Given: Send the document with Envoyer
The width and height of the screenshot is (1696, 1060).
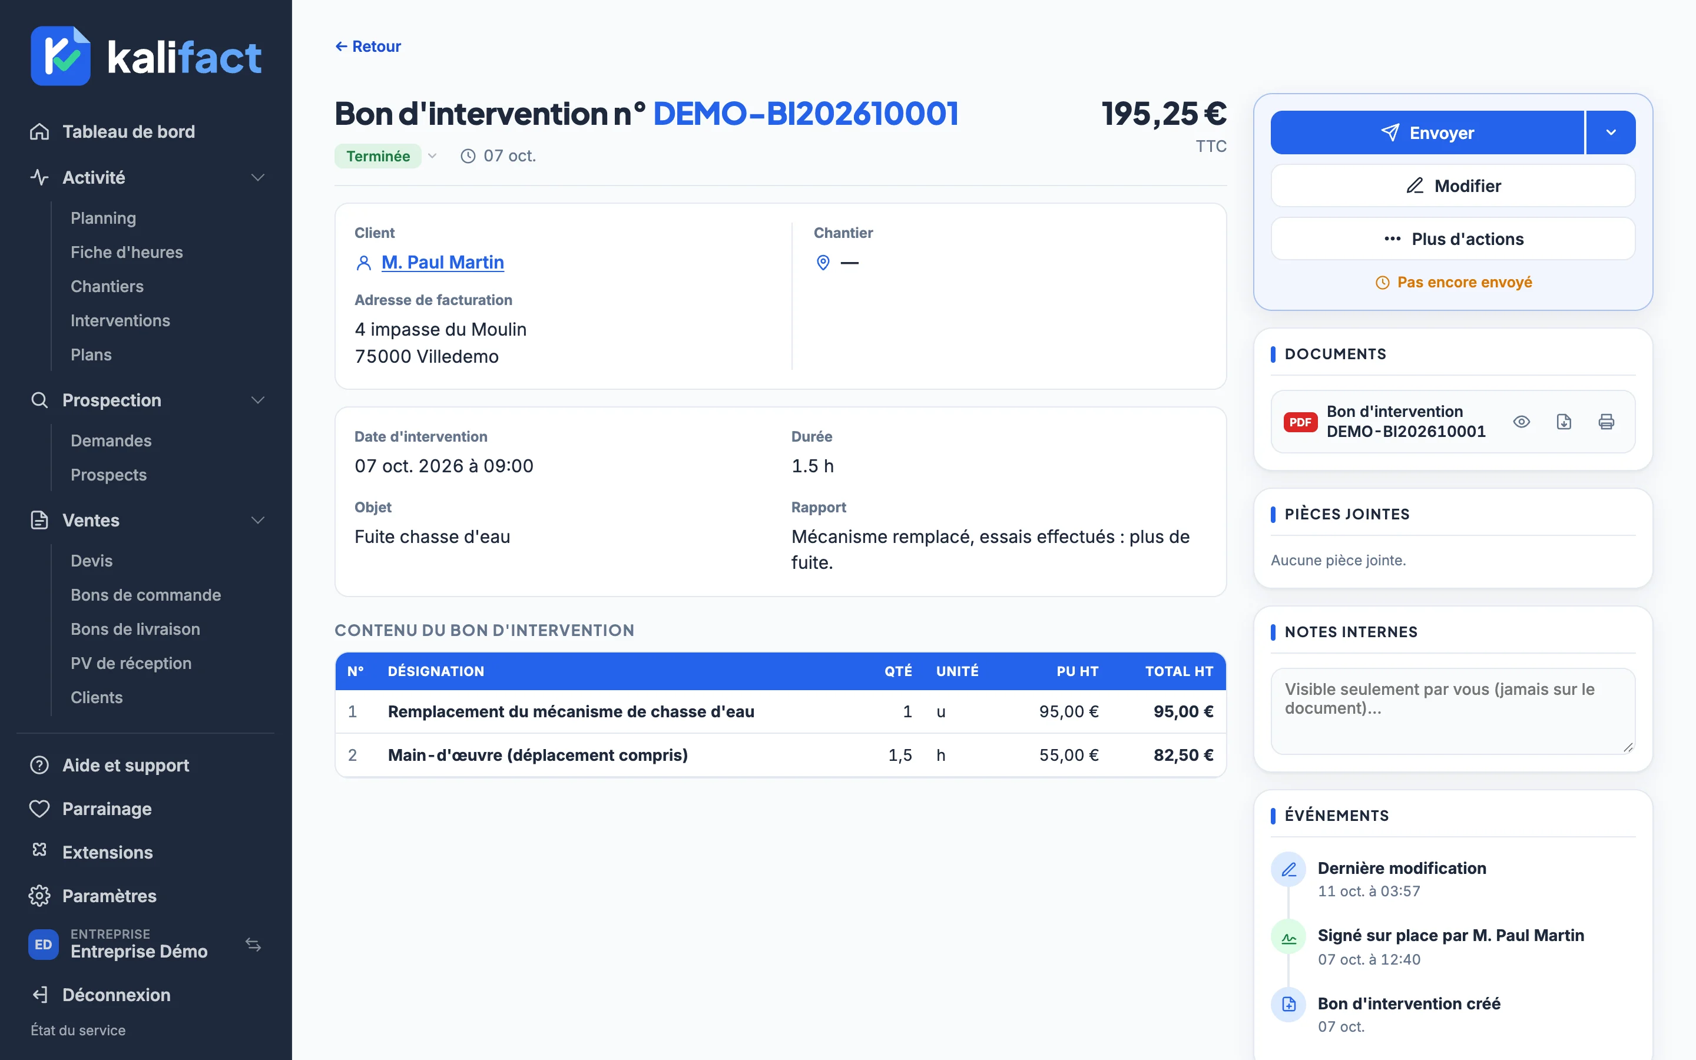Looking at the screenshot, I should pos(1427,132).
